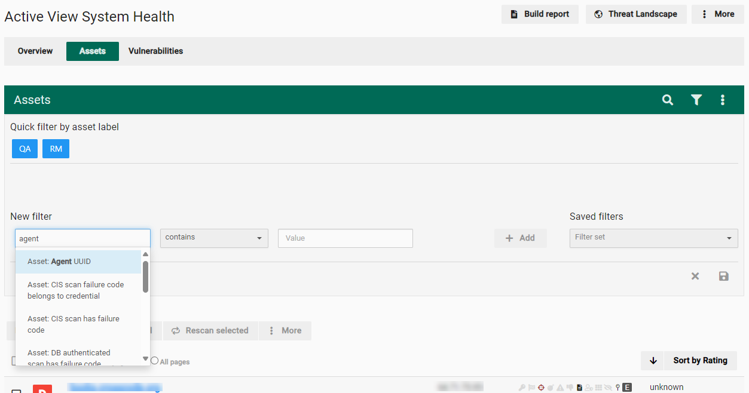
Task: Click the descending sort arrow button
Action: tap(653, 360)
